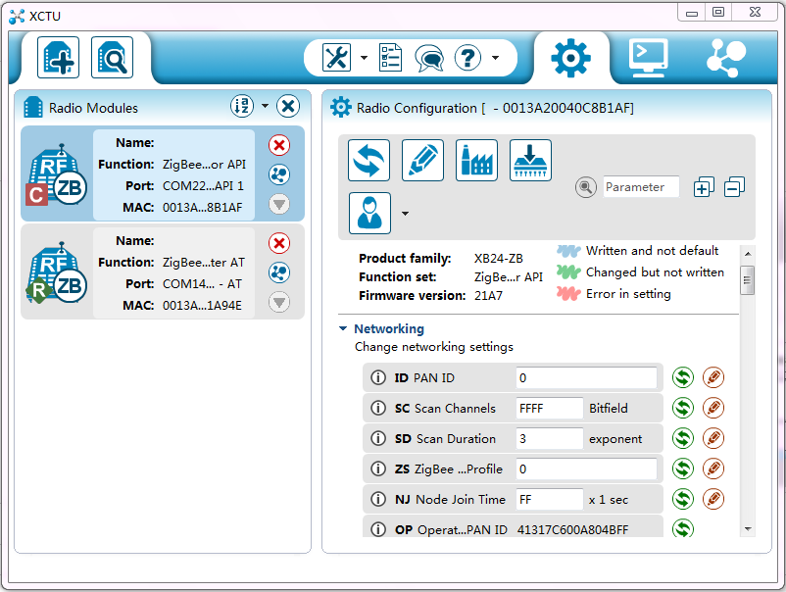Image resolution: width=786 pixels, height=592 pixels.
Task: Edit the Scan Duration value field
Action: pyautogui.click(x=550, y=439)
